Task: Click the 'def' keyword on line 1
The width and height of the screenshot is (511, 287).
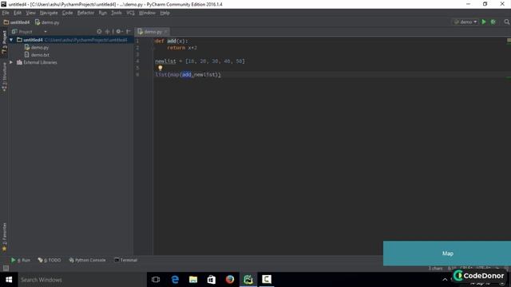Action: click(160, 41)
